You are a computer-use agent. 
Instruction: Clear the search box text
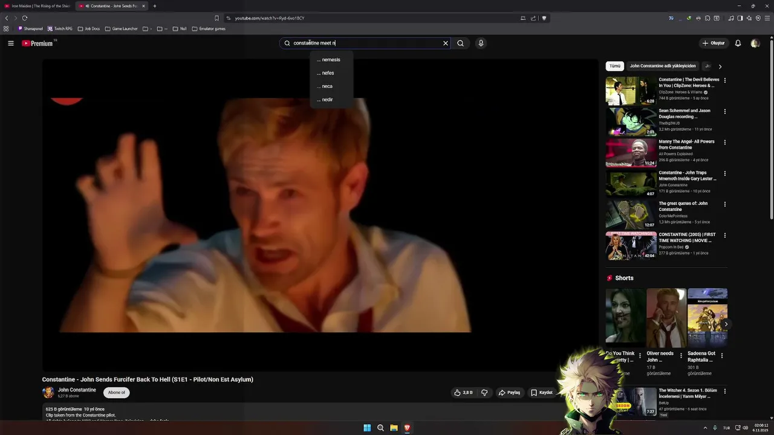[x=446, y=43]
